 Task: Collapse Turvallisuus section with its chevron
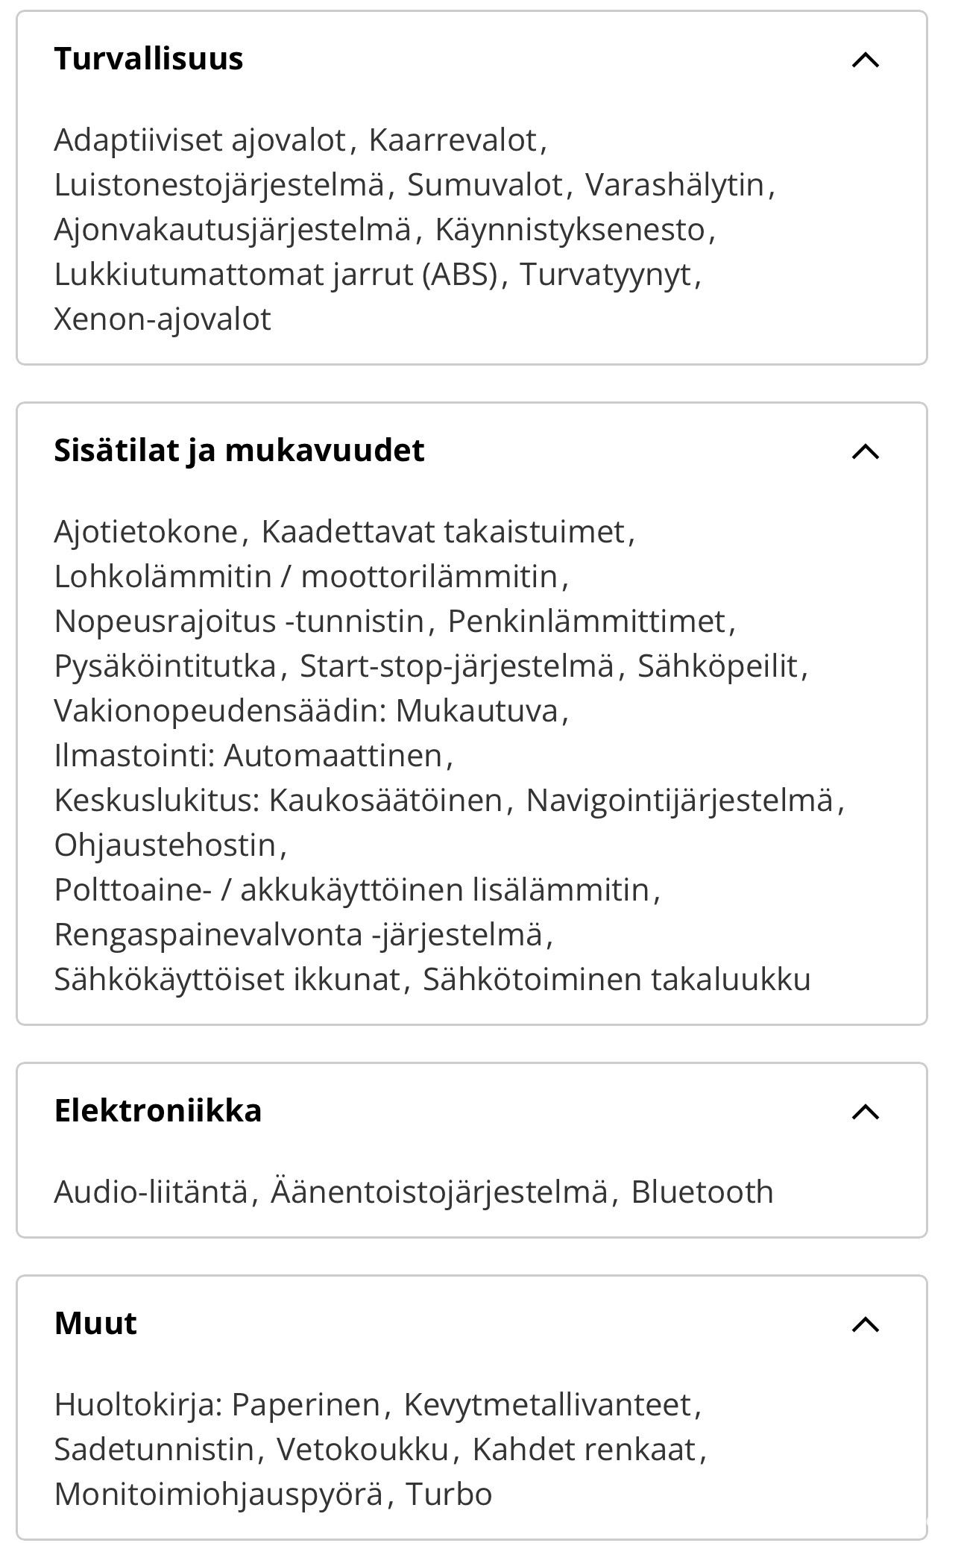coord(866,60)
